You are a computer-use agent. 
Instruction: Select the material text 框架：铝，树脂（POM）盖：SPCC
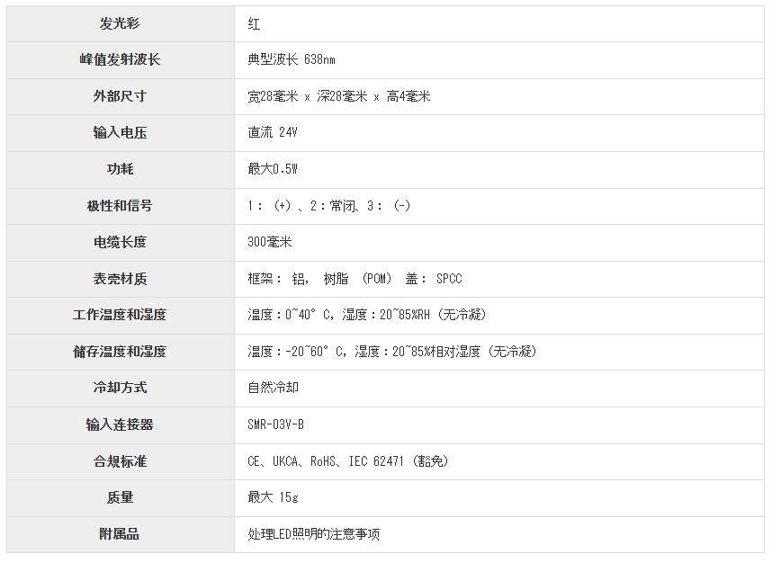(355, 279)
